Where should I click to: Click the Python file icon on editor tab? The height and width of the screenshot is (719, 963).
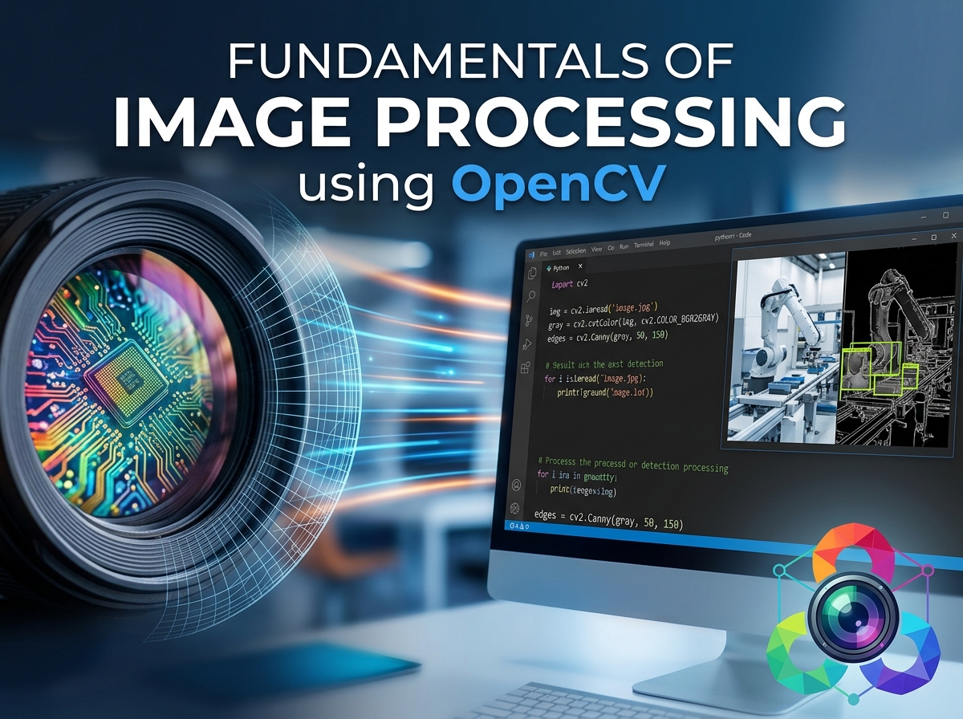[x=549, y=268]
